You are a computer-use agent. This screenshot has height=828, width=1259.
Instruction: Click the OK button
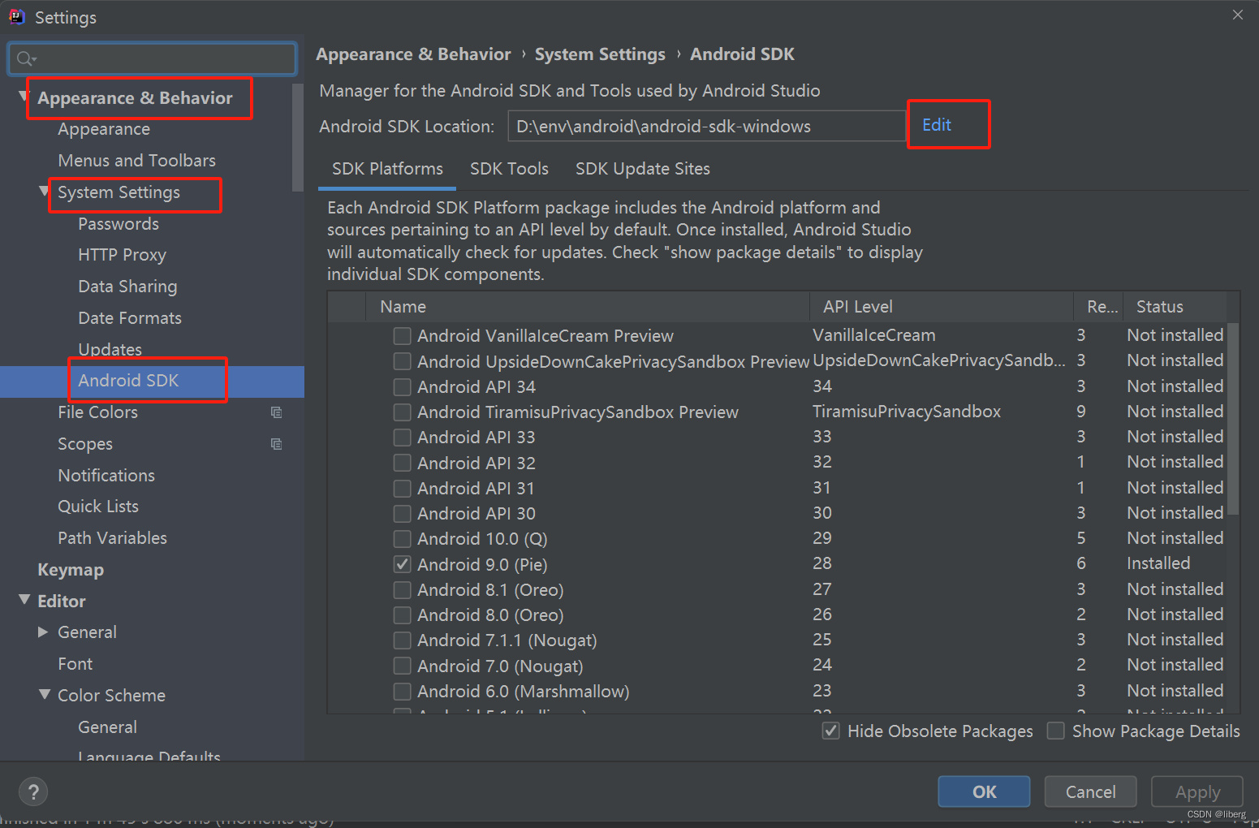pos(984,791)
